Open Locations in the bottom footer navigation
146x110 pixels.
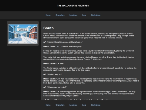(x=73, y=105)
